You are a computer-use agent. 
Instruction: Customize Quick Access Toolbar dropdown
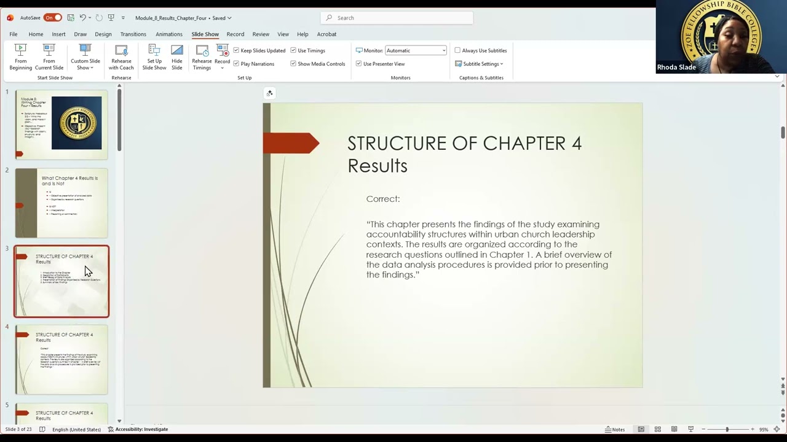pos(123,18)
